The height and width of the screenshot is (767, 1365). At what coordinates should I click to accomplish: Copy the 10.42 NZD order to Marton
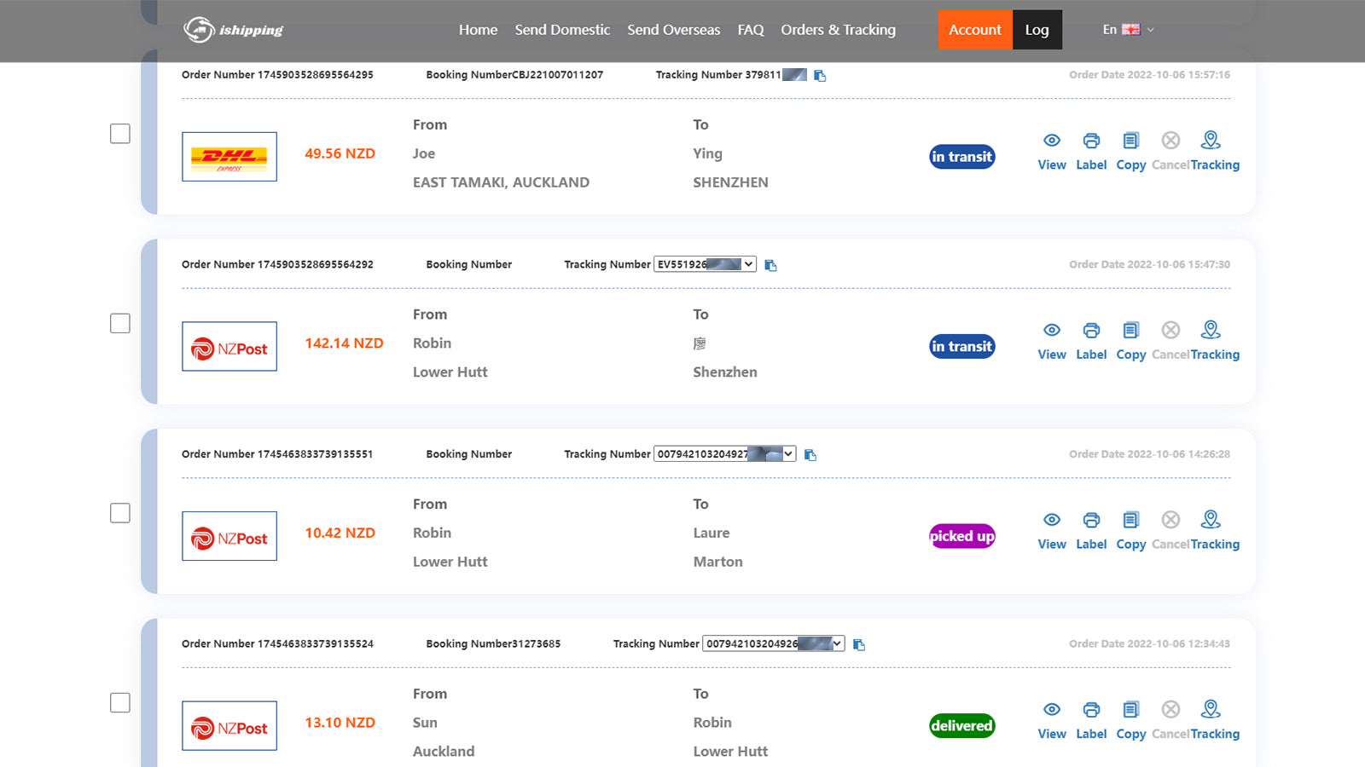coord(1130,521)
